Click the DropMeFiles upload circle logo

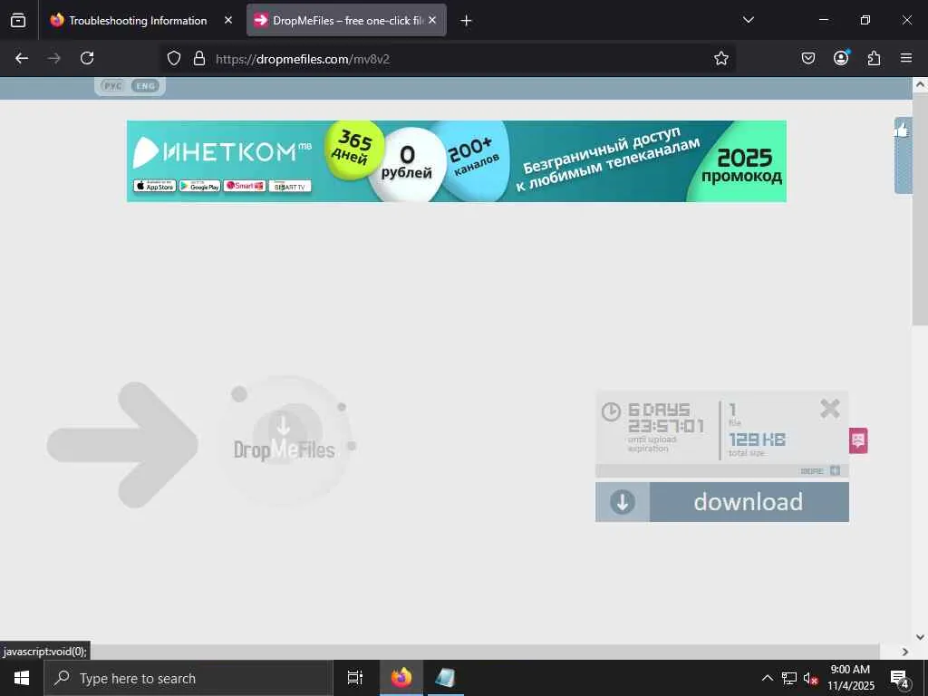[x=285, y=441]
